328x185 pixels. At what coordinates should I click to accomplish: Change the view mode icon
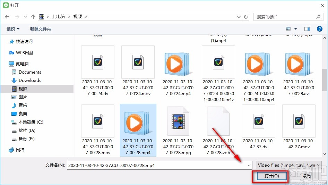point(288,29)
